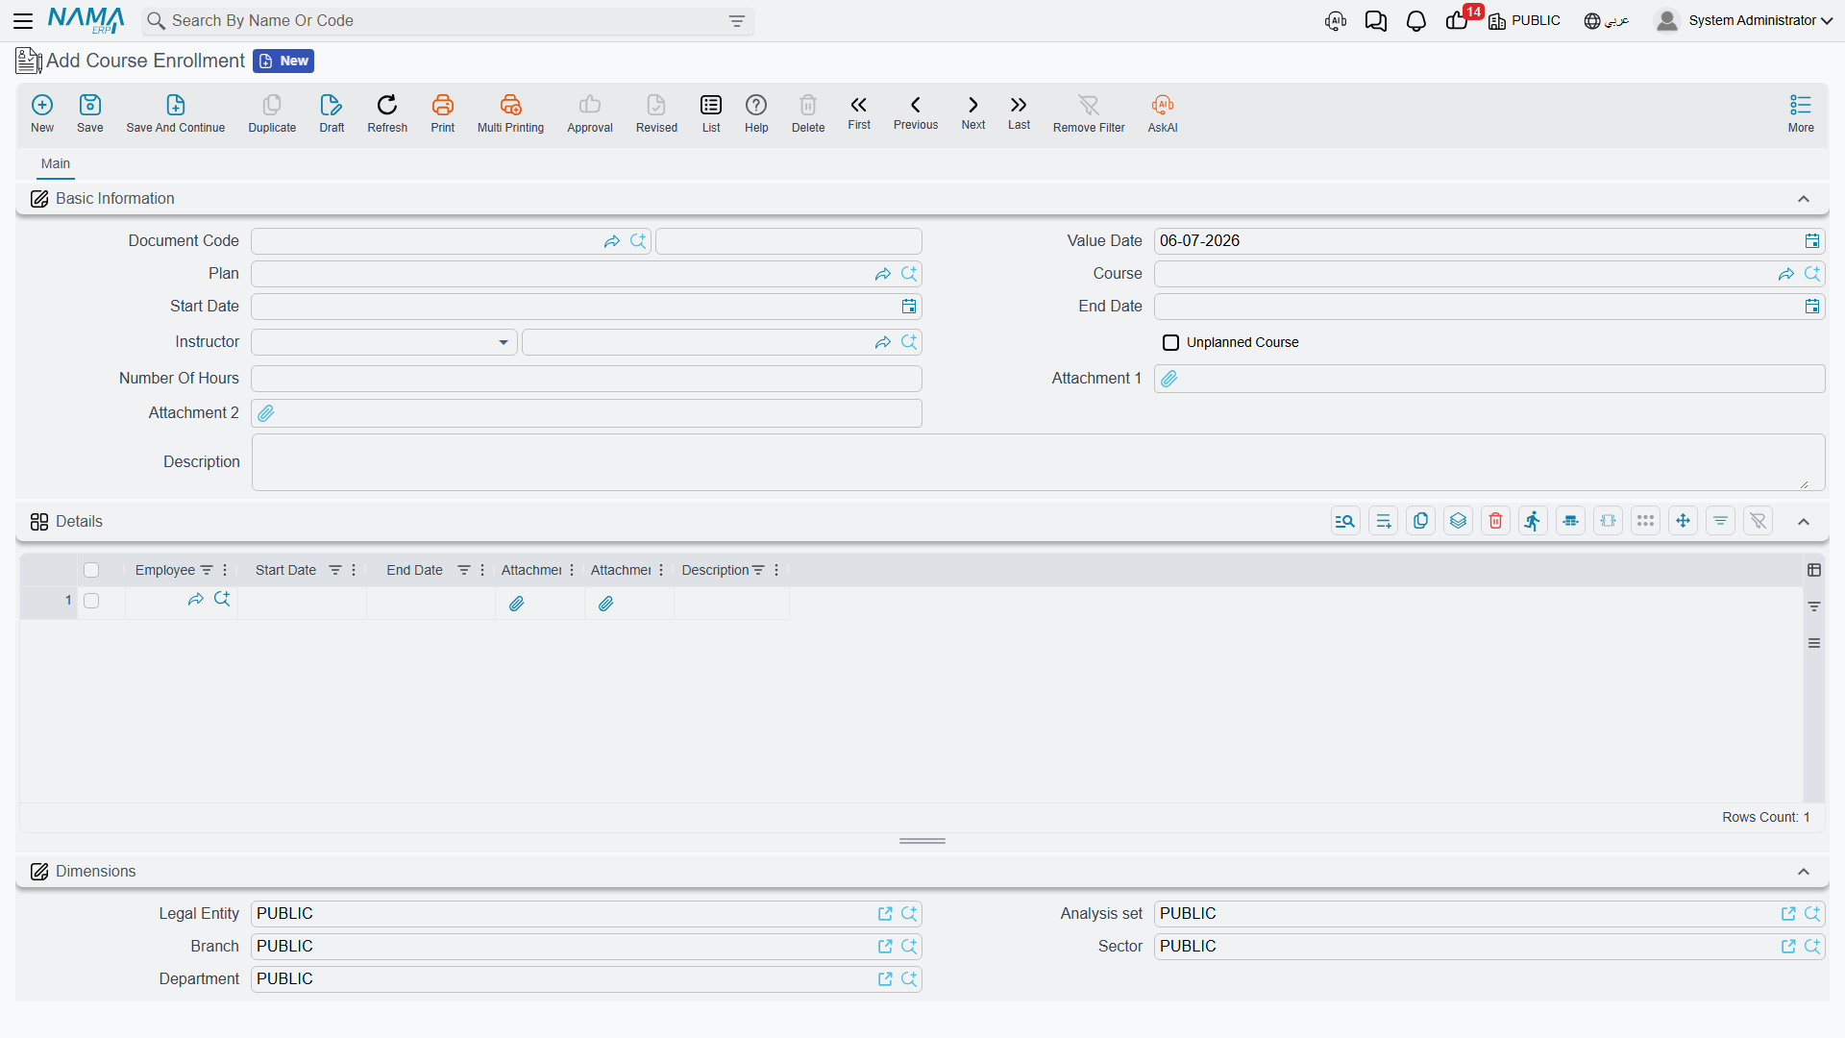Click the Refresh icon
This screenshot has height=1038, width=1845.
387,105
